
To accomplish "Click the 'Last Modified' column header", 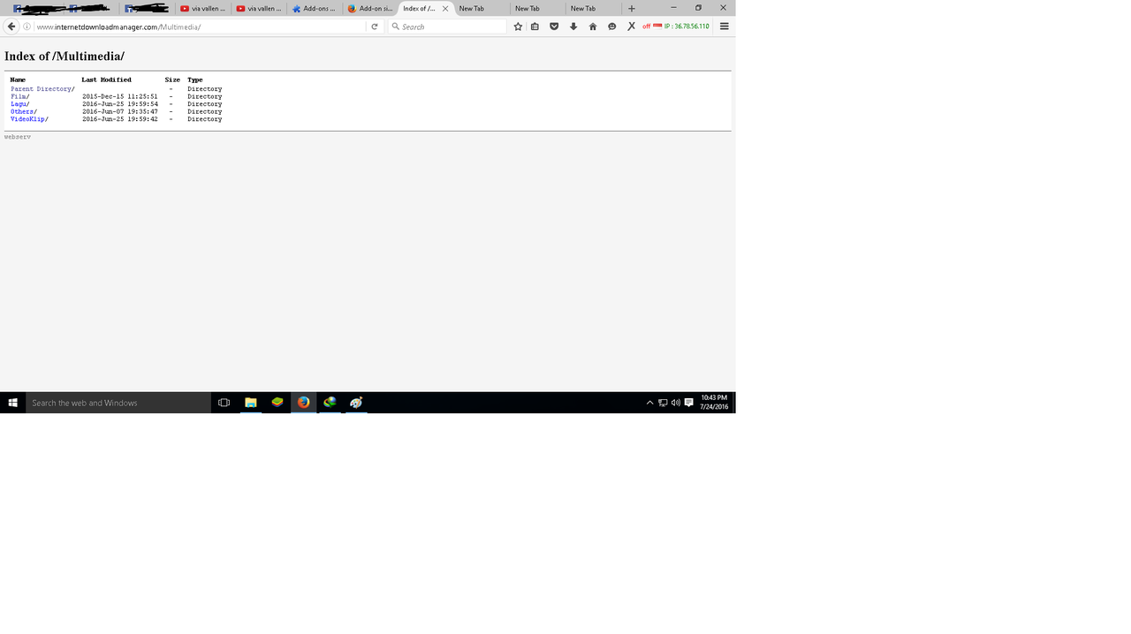I will coord(106,80).
